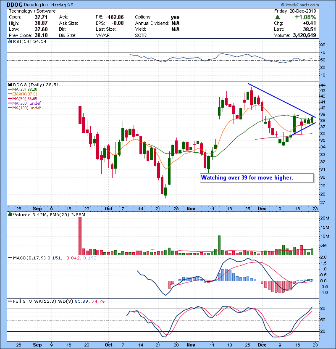Click the RSI 70 axis level label
This screenshot has height=349, width=336.
click(x=323, y=53)
